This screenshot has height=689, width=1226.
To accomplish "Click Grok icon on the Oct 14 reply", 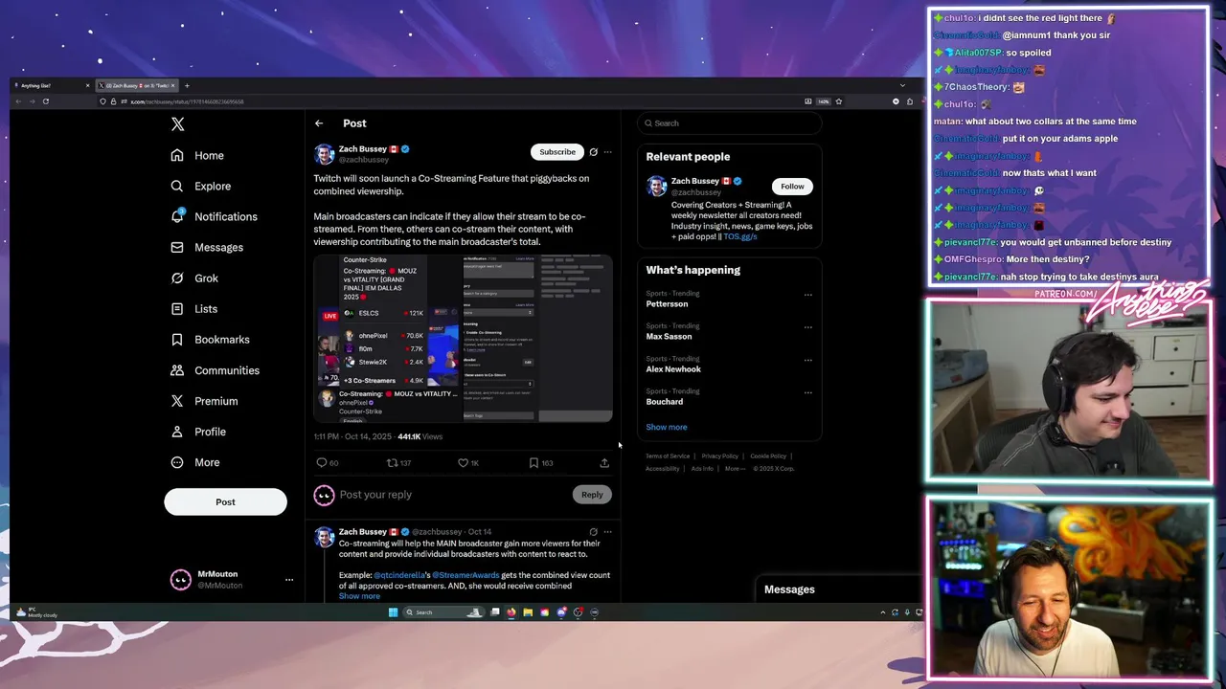I will click(593, 532).
